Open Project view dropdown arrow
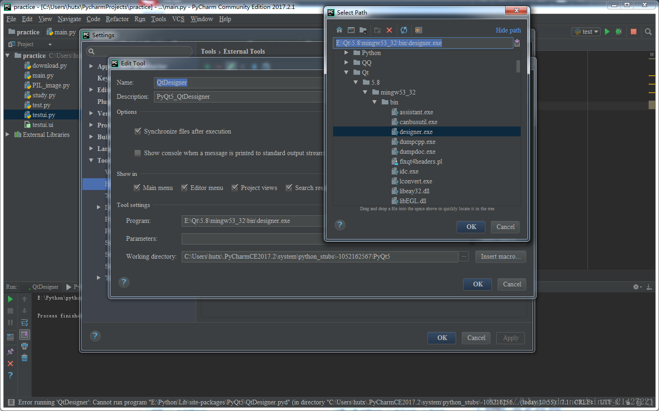The width and height of the screenshot is (659, 411). (50, 44)
